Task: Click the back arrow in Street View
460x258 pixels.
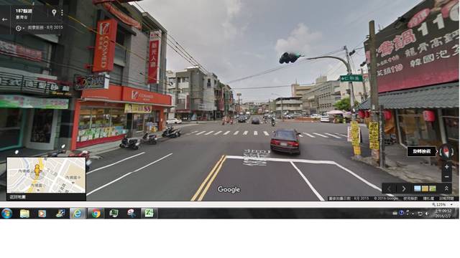Action: coord(4,19)
